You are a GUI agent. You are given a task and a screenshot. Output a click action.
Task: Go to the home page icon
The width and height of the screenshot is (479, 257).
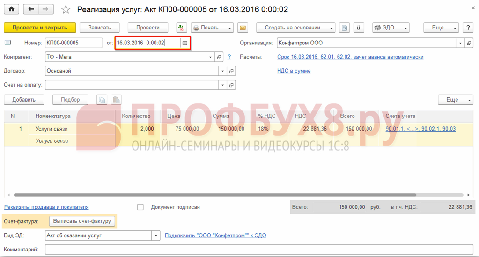(x=11, y=9)
